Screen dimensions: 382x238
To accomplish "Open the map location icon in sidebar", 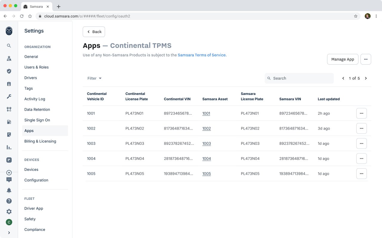I will (x=9, y=59).
